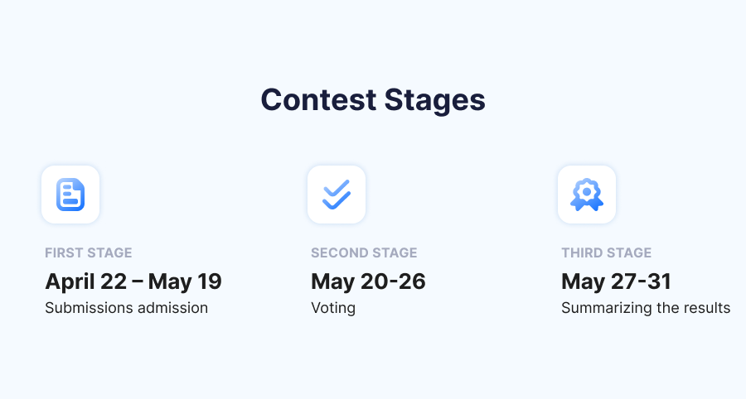This screenshot has width=746, height=399.
Task: Click the award ribbon icon for Third Stage
Action: [x=587, y=195]
